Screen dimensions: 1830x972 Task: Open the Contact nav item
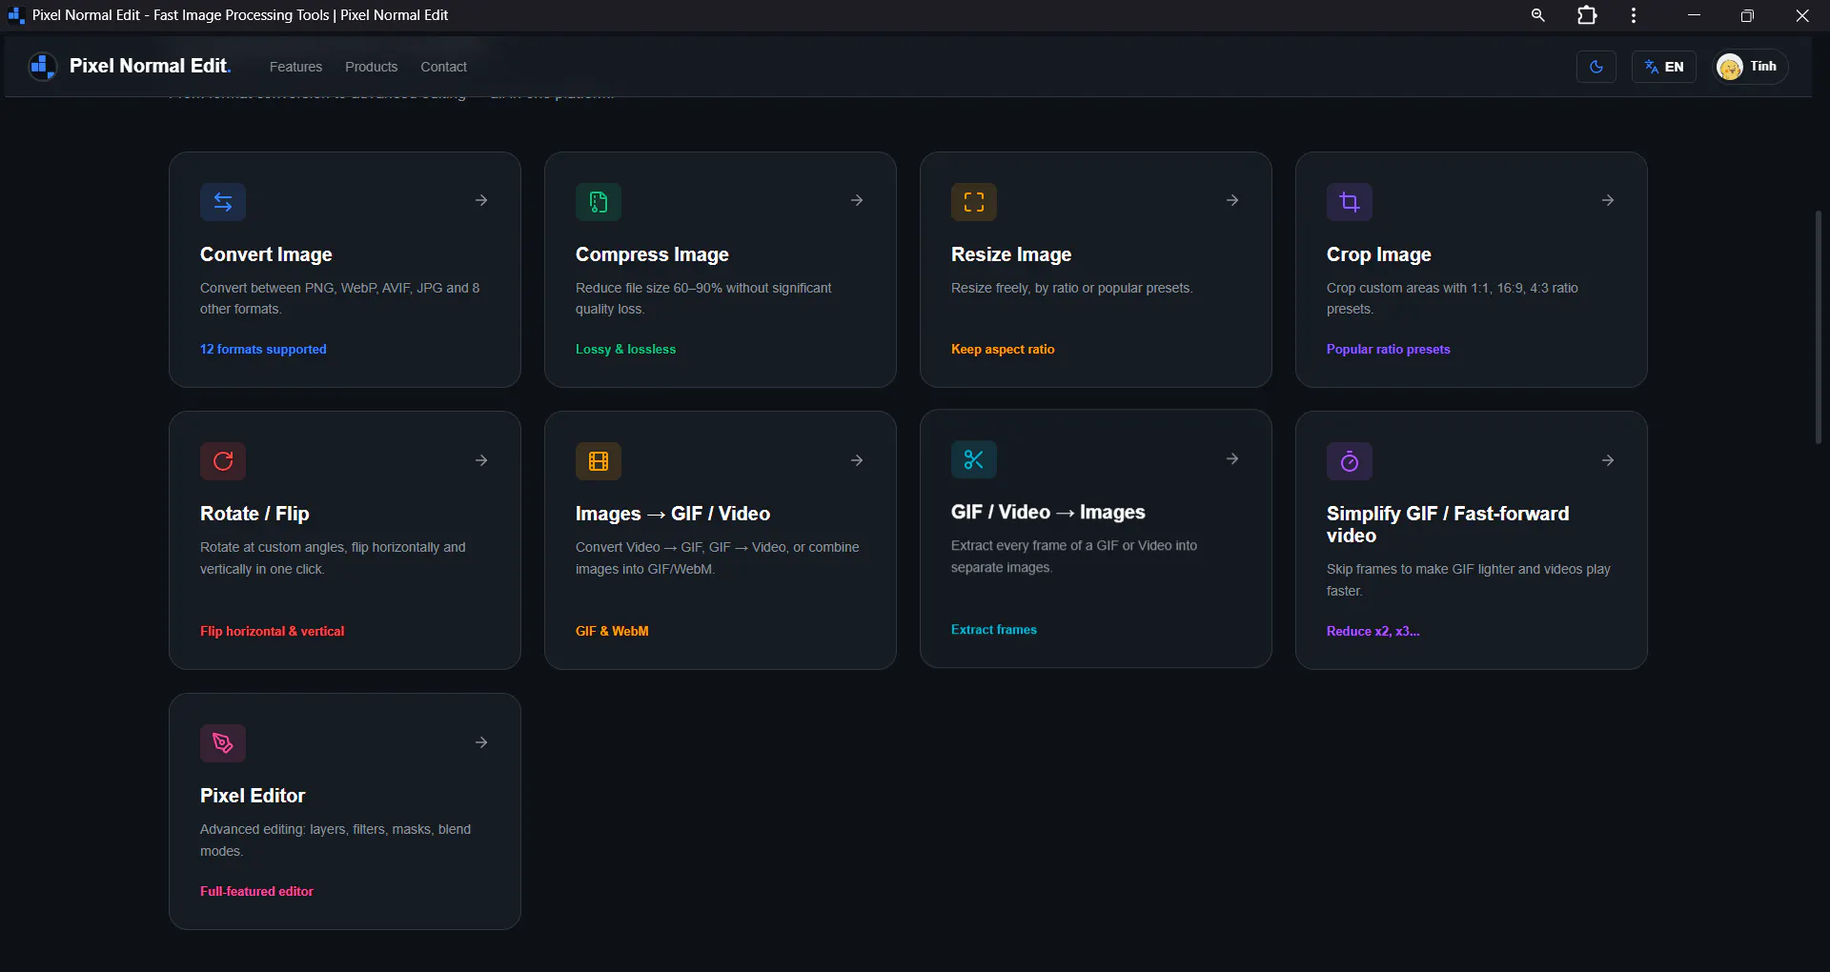pos(443,67)
